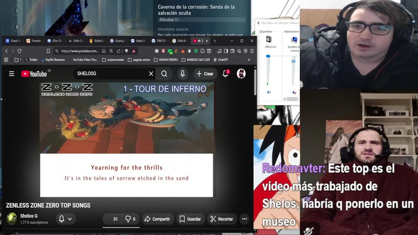418x235 pixels.
Task: Open the Shelos G channel name link
Action: (x=29, y=216)
